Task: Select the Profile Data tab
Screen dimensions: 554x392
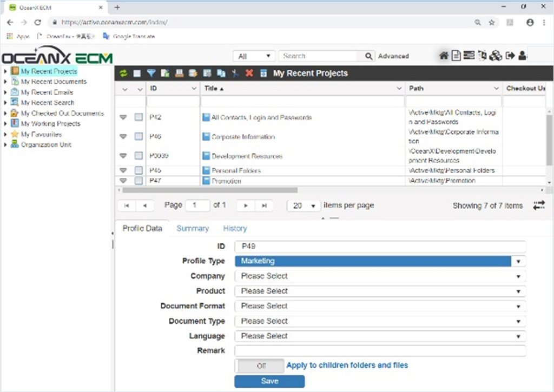Action: point(142,229)
